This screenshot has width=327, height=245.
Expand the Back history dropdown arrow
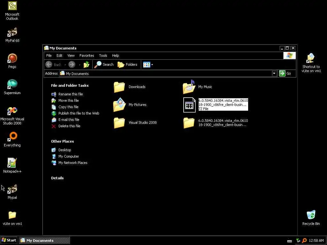(x=65, y=65)
